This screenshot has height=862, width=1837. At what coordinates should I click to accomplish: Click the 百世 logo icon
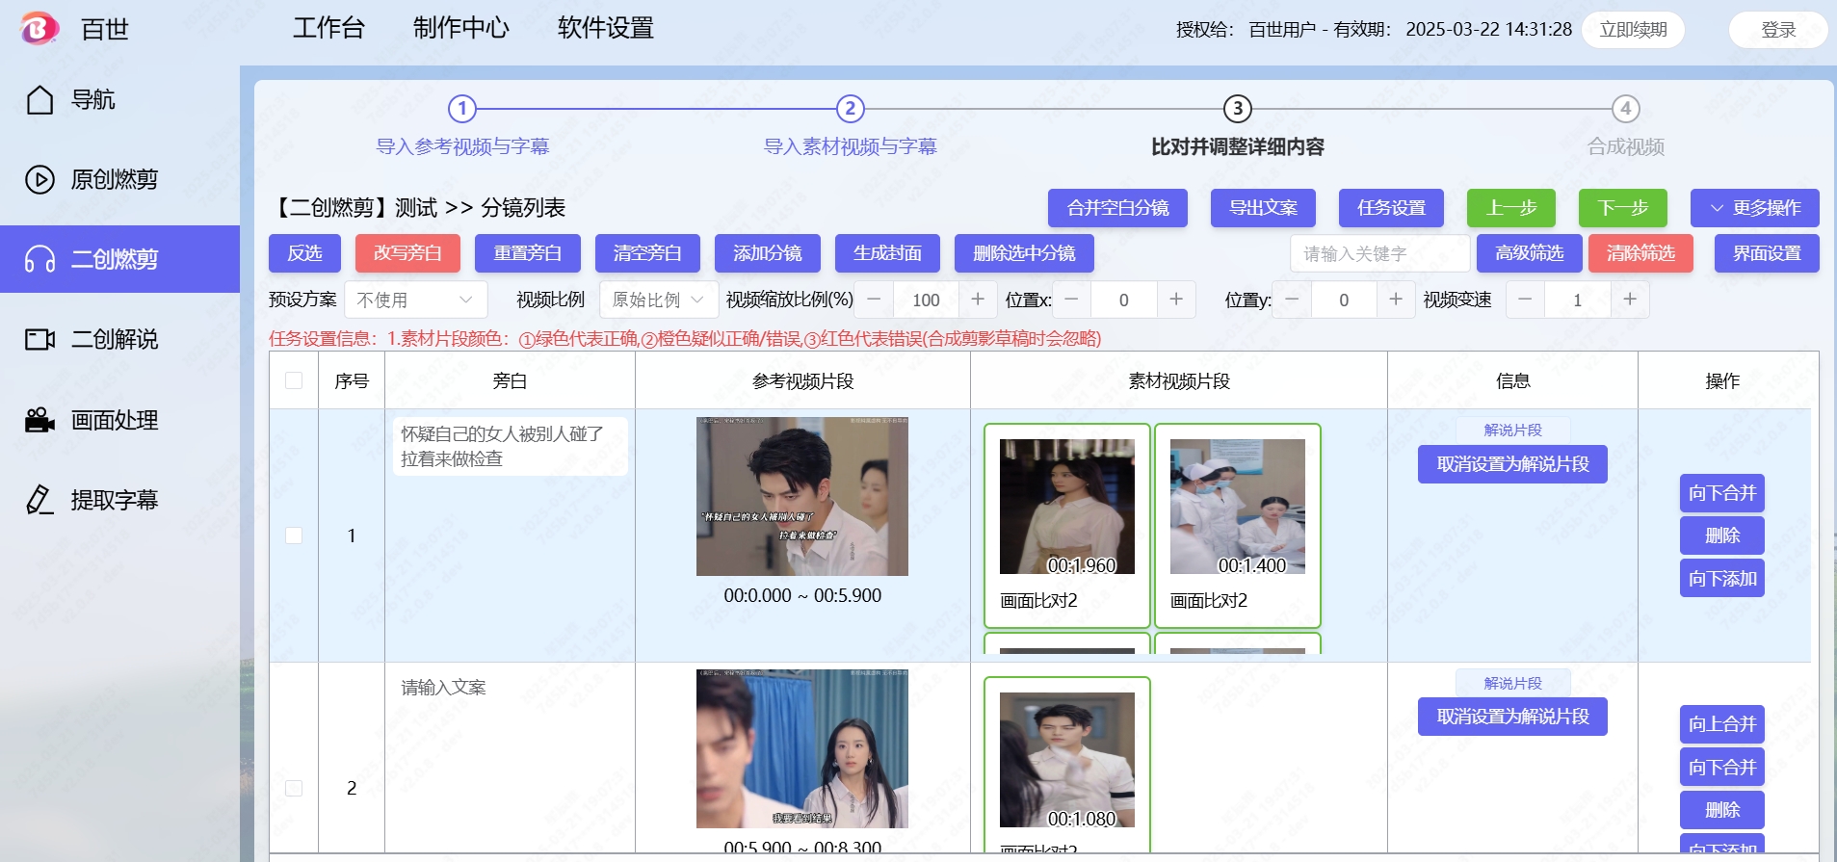(x=39, y=29)
